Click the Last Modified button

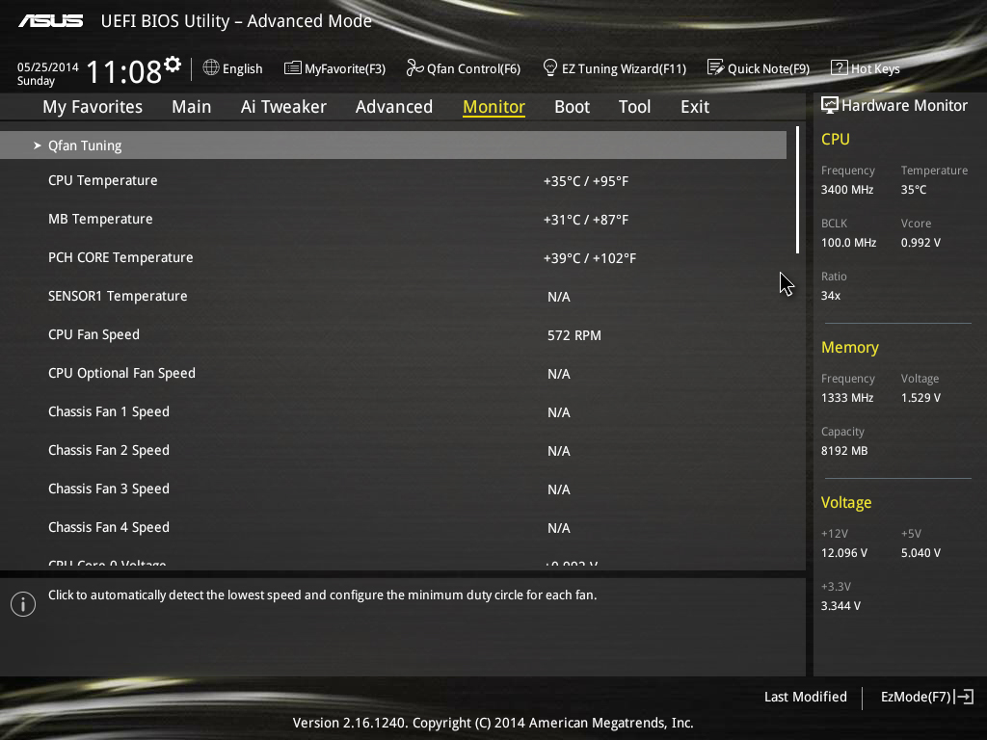(805, 697)
